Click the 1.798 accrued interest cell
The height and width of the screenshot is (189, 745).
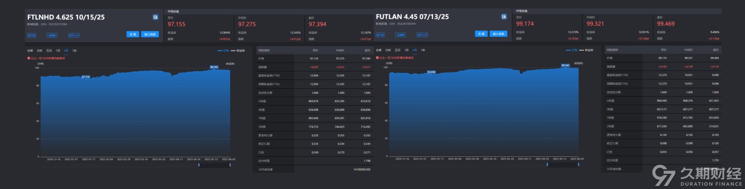[x=367, y=161]
